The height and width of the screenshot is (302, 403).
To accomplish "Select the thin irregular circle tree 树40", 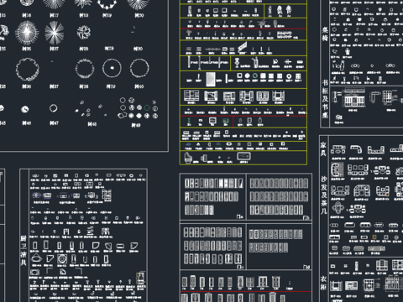I will (139, 68).
